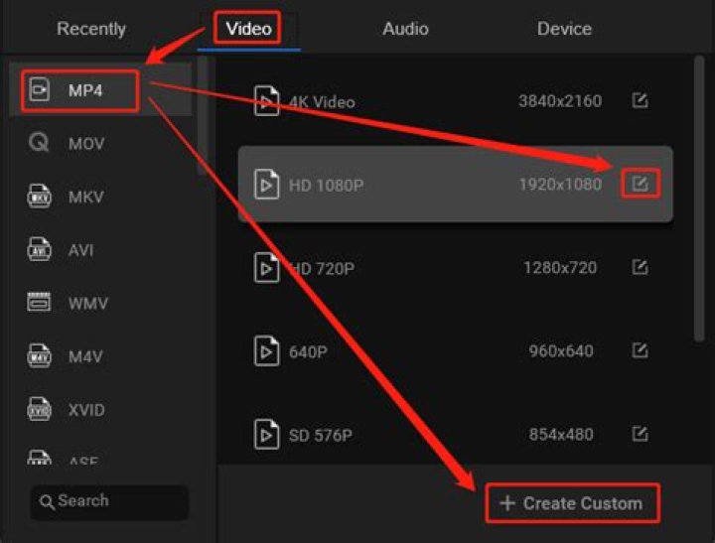Click the HD 720P preset file icon
715x543 pixels.
point(266,268)
